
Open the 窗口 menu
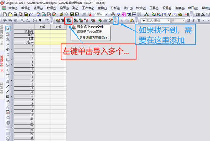(193, 8)
